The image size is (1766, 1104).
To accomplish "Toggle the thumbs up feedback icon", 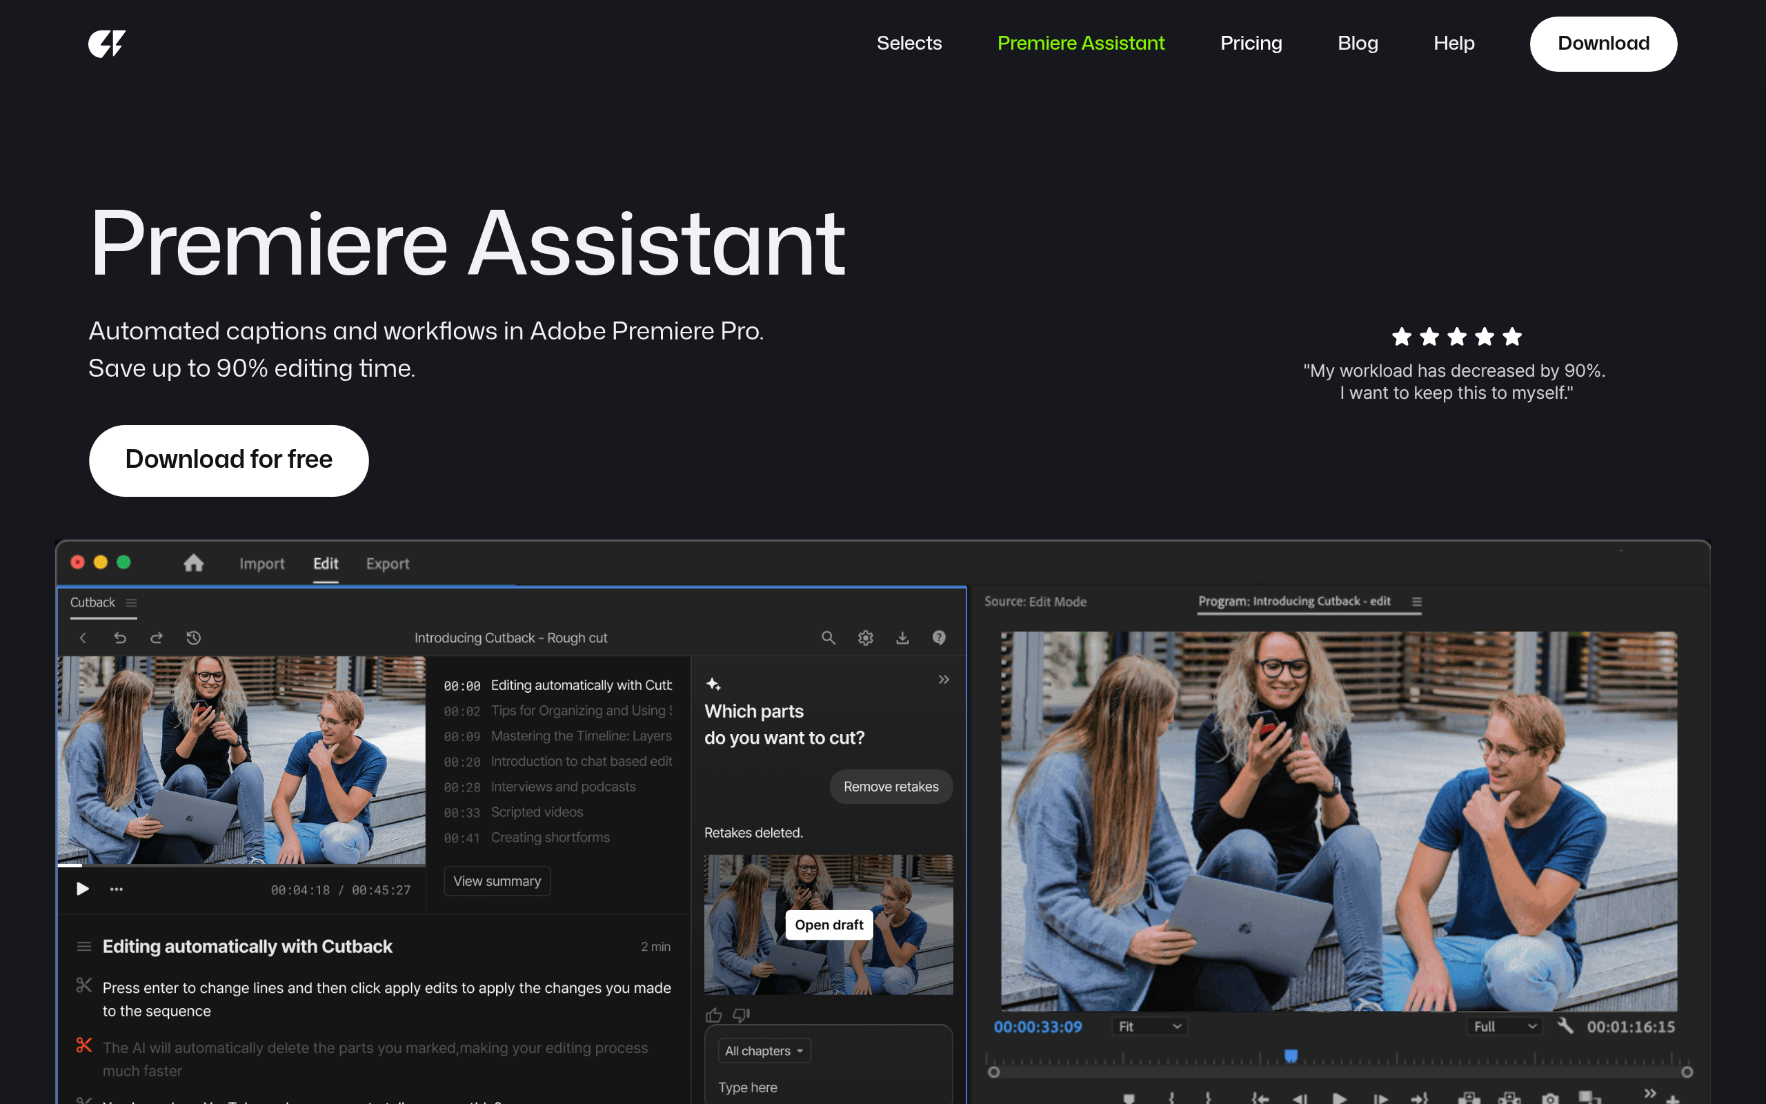I will point(714,1015).
